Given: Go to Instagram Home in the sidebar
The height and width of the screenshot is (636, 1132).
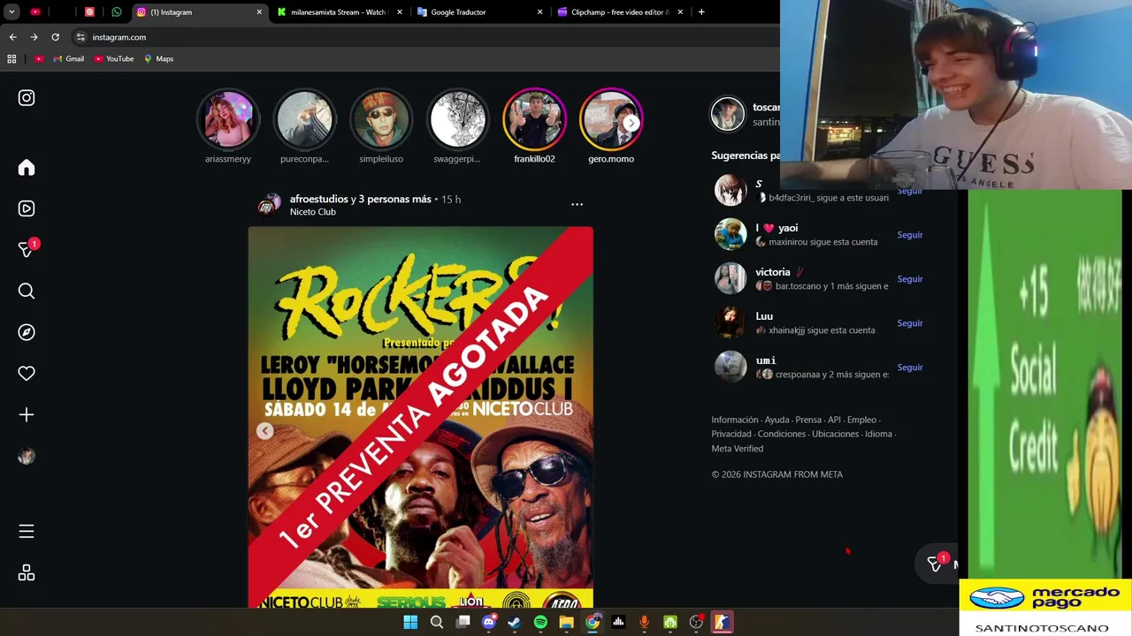Looking at the screenshot, I should click(27, 168).
